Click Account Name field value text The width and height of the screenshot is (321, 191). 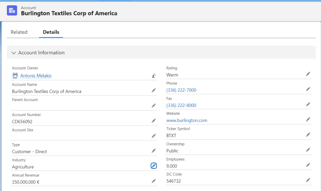[x=47, y=91]
